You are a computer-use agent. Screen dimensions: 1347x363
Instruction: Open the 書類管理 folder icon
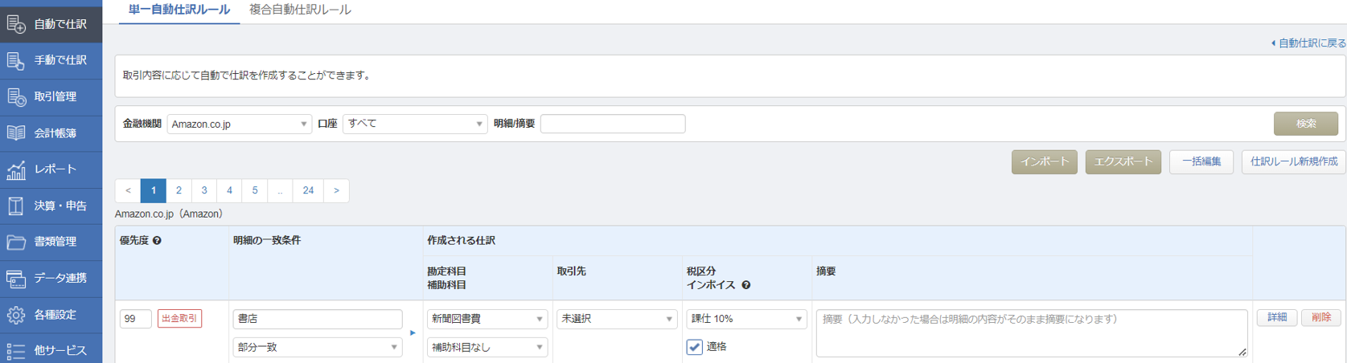(x=16, y=242)
